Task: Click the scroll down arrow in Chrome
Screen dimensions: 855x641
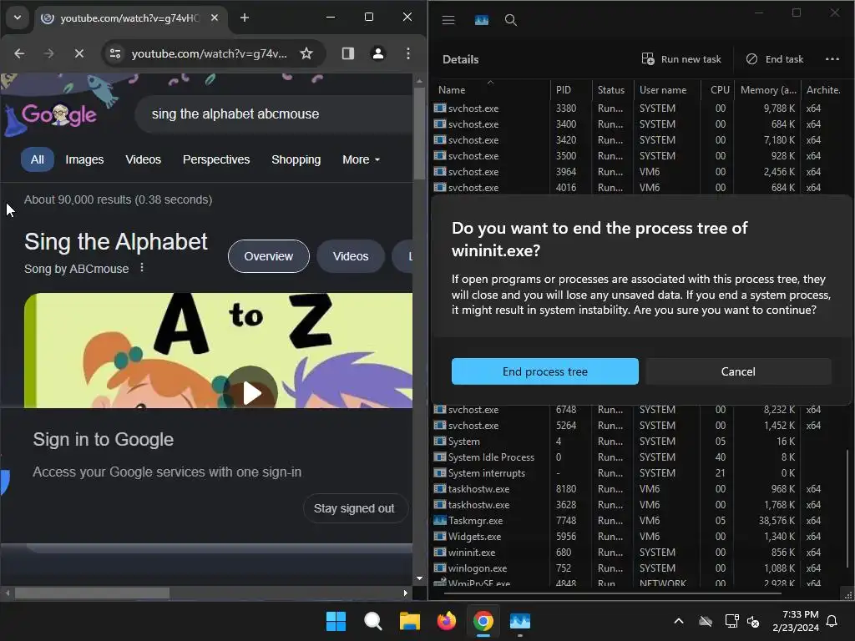Action: [x=419, y=578]
